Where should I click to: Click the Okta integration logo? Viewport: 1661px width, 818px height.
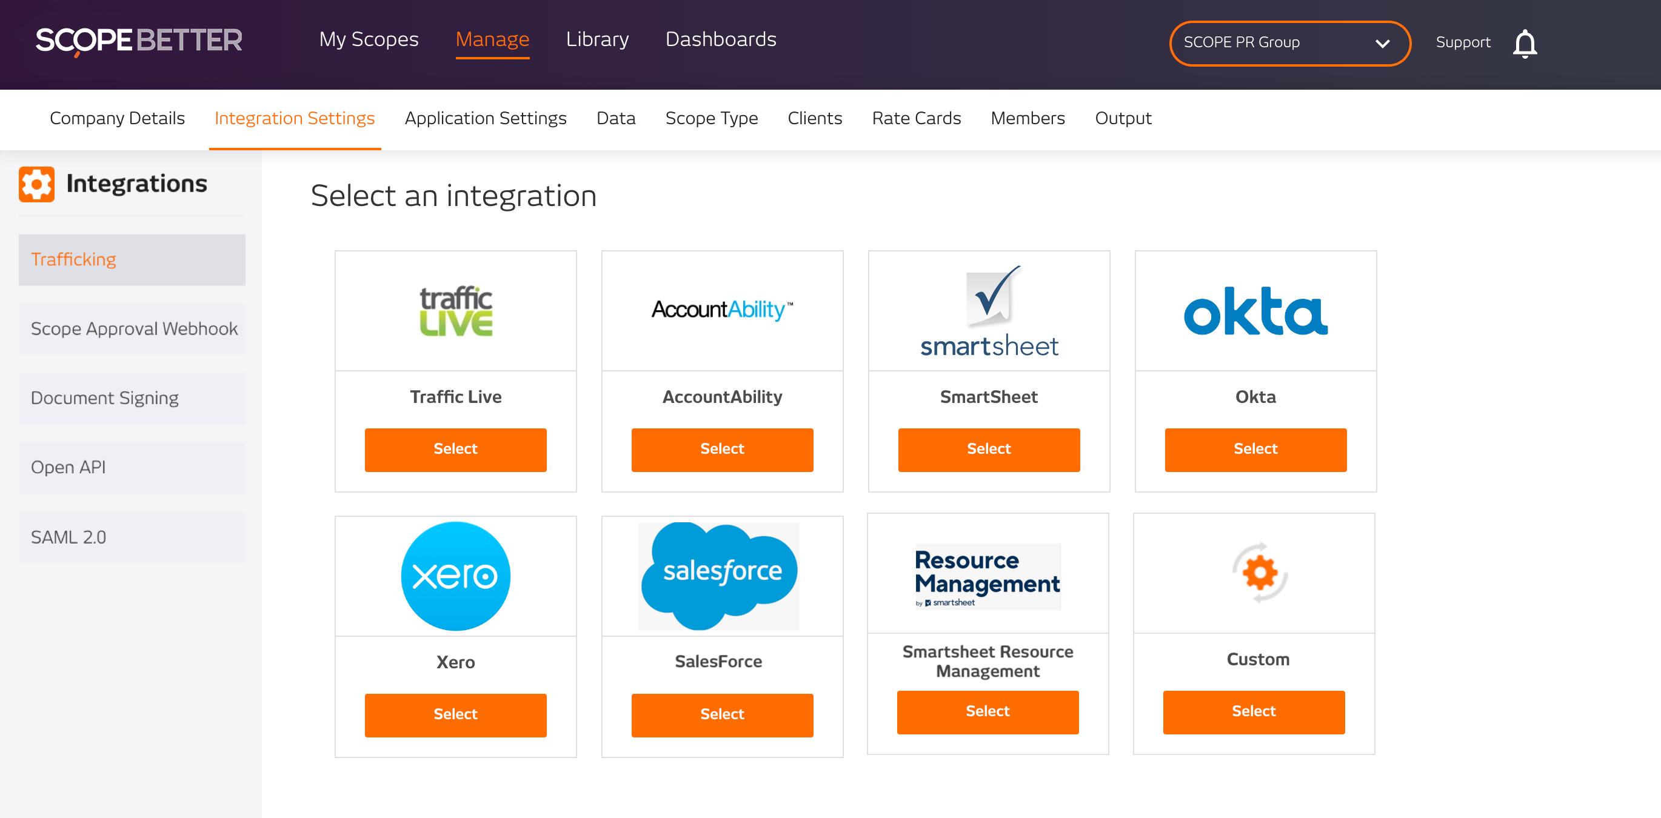(x=1254, y=313)
